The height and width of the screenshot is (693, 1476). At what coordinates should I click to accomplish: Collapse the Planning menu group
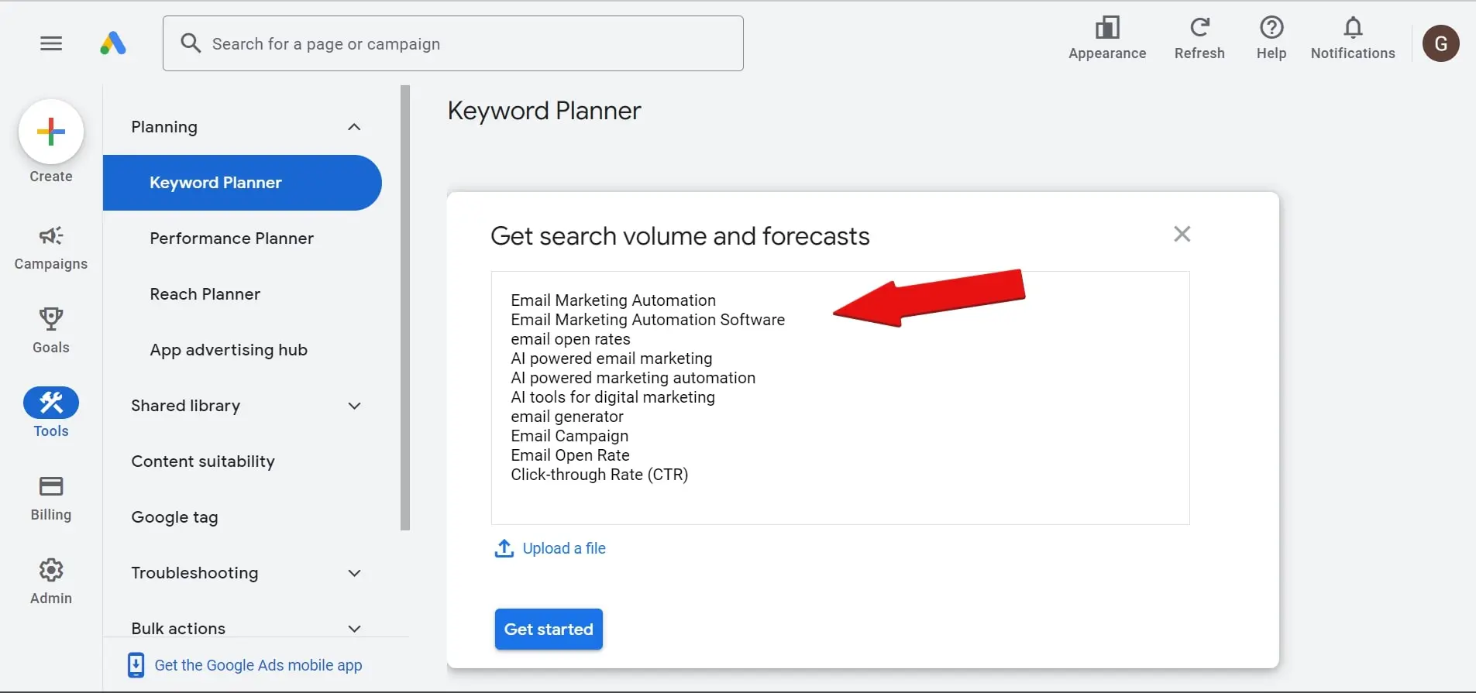coord(354,127)
